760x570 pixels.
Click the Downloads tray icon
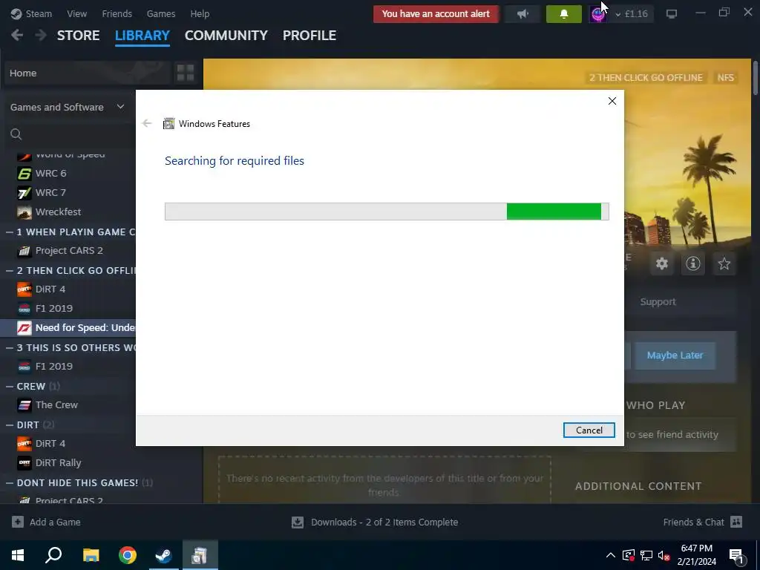coord(298,522)
